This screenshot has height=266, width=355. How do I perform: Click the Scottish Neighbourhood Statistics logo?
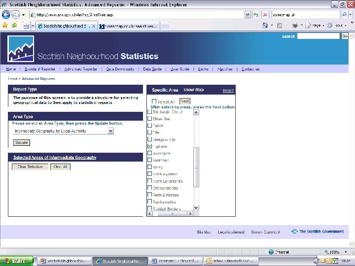point(21,49)
